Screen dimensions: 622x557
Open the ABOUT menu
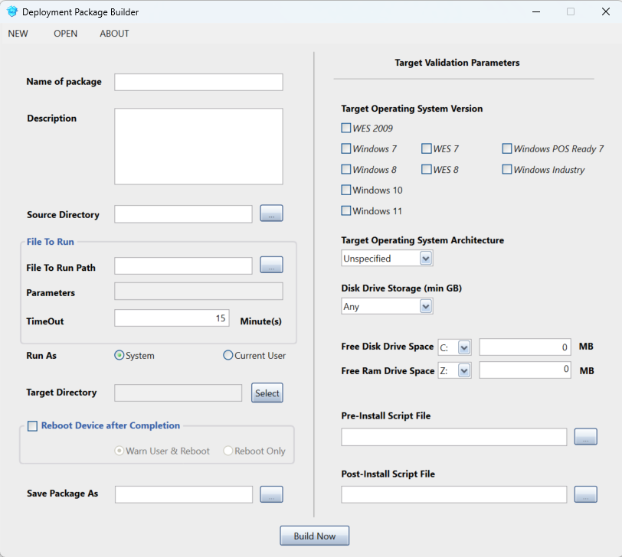point(114,34)
